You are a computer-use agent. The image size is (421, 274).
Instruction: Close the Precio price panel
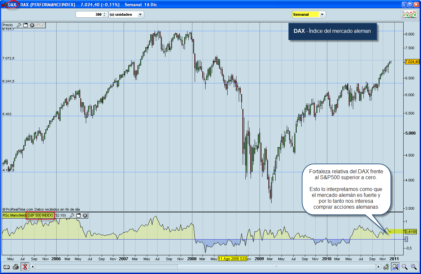[x=32, y=25]
